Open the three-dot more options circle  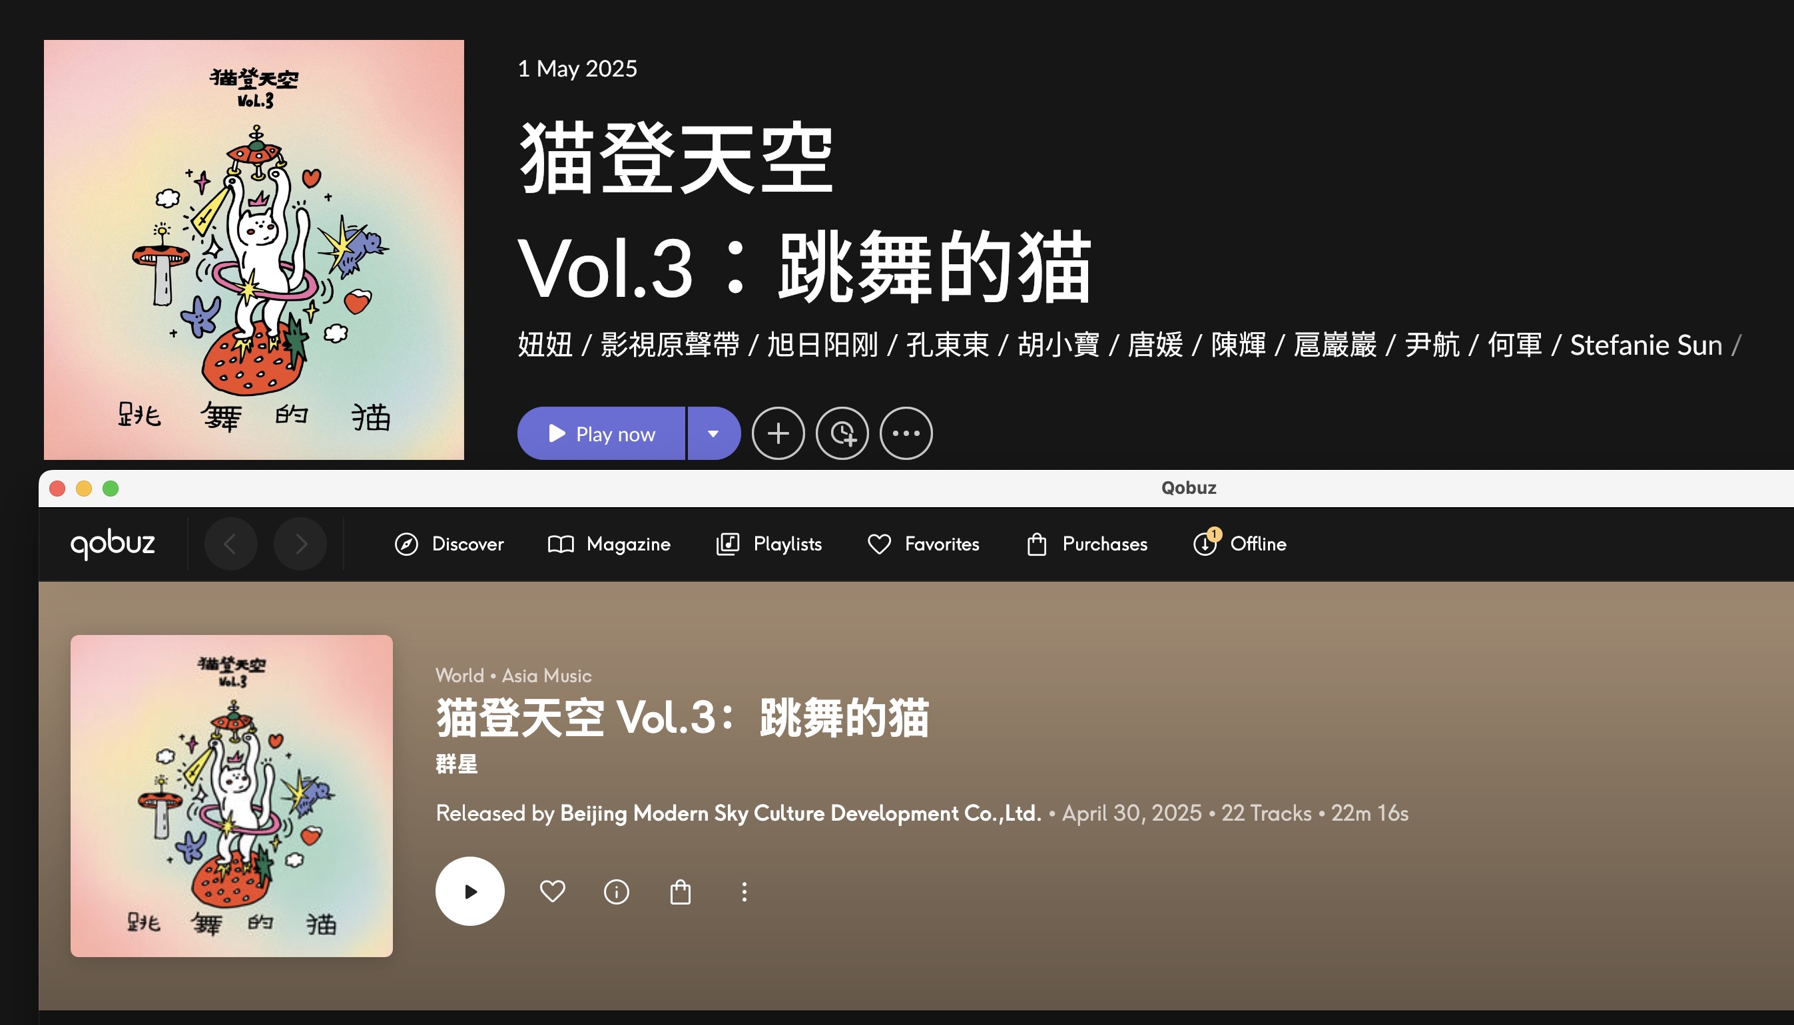coord(906,434)
